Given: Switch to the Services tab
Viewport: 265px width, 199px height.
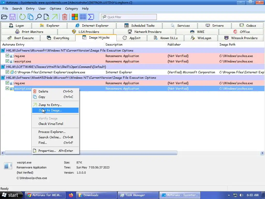Looking at the screenshot, I should tap(180, 26).
